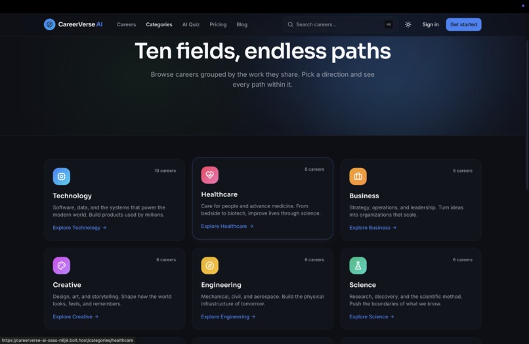Image resolution: width=529 pixels, height=344 pixels.
Task: Click the Engineering card title
Action: 221,285
